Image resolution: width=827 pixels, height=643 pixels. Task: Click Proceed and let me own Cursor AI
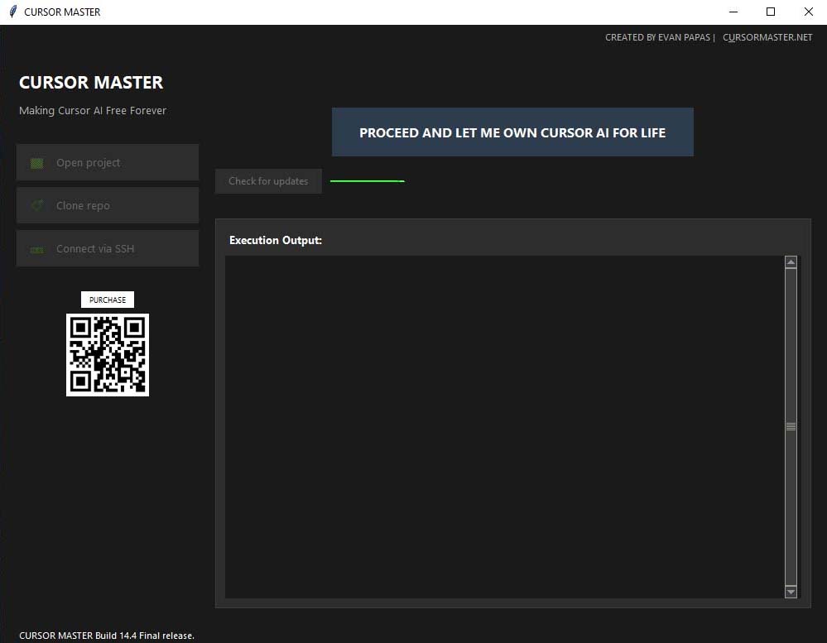click(512, 132)
